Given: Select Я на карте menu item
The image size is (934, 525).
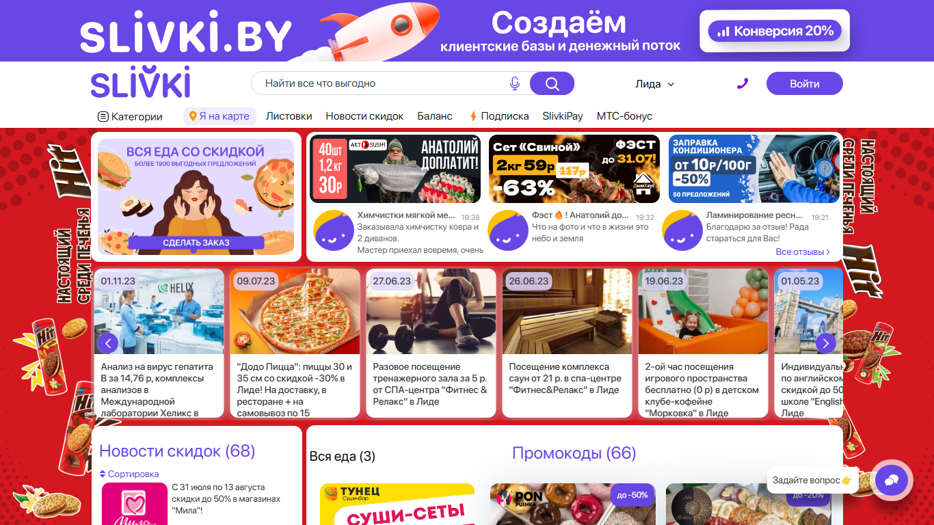Looking at the screenshot, I should (219, 116).
